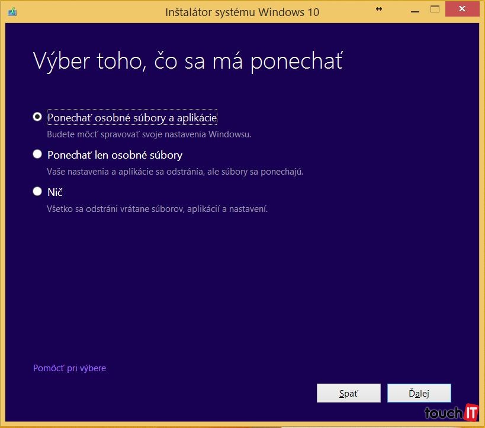Click the 'Vaše nastavenia a aplikácie sa odstránia' description
This screenshot has height=428, width=485.
175,172
